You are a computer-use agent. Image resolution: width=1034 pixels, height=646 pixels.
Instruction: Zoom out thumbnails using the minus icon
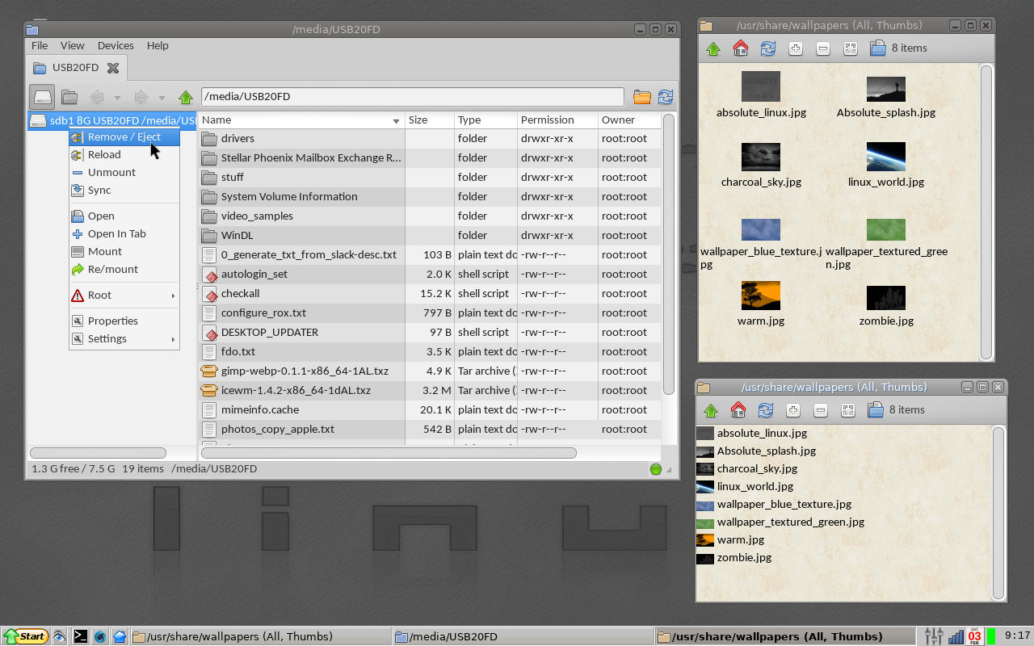click(822, 48)
